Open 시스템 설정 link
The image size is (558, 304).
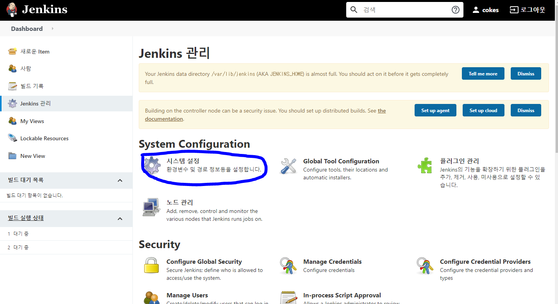pyautogui.click(x=183, y=161)
